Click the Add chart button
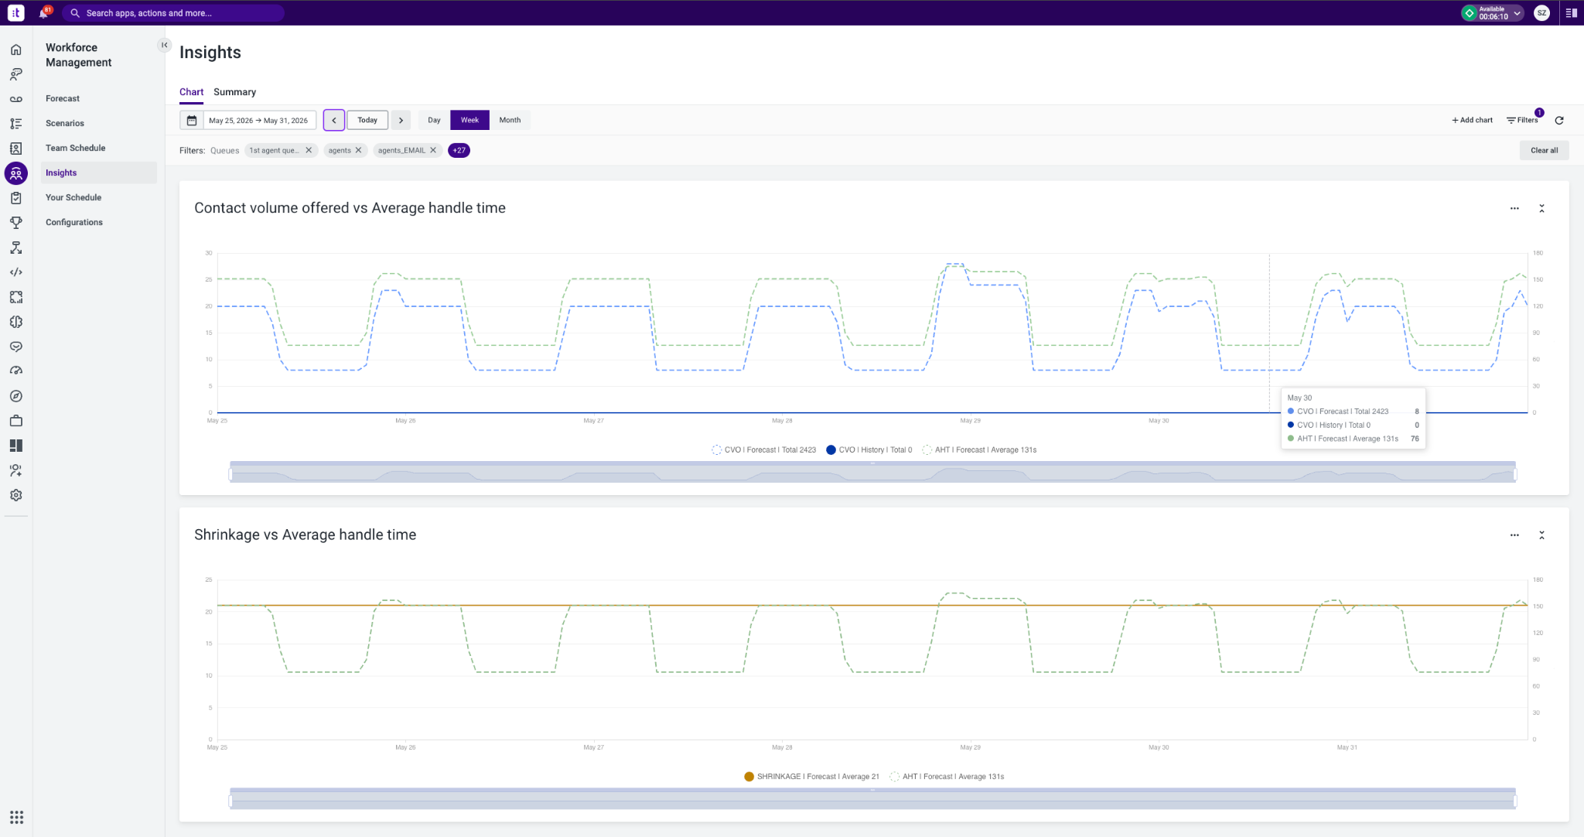The image size is (1584, 837). coord(1472,120)
